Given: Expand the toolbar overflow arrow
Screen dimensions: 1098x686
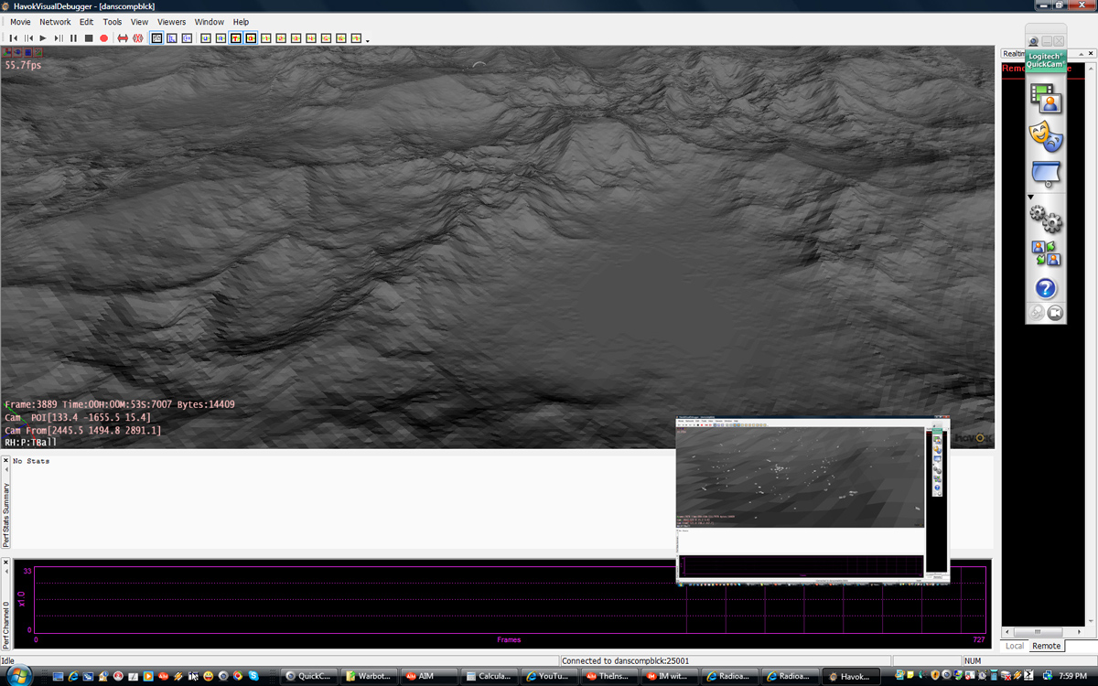Looking at the screenshot, I should (368, 41).
